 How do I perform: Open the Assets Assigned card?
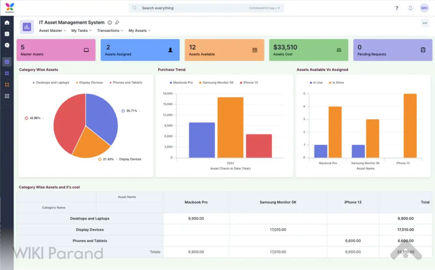(x=140, y=50)
